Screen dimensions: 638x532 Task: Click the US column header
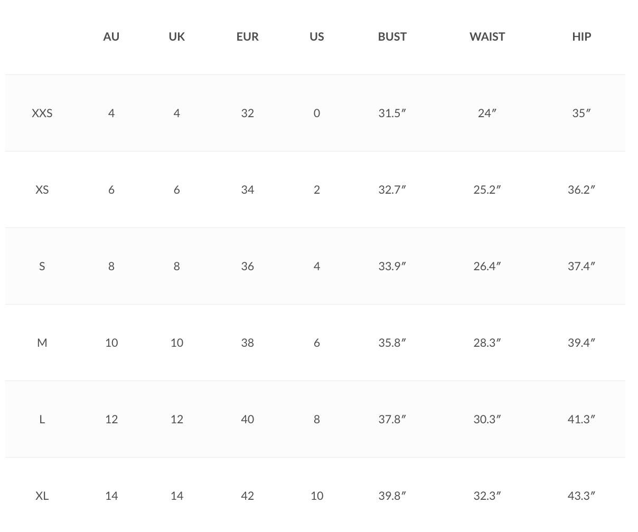pyautogui.click(x=316, y=36)
